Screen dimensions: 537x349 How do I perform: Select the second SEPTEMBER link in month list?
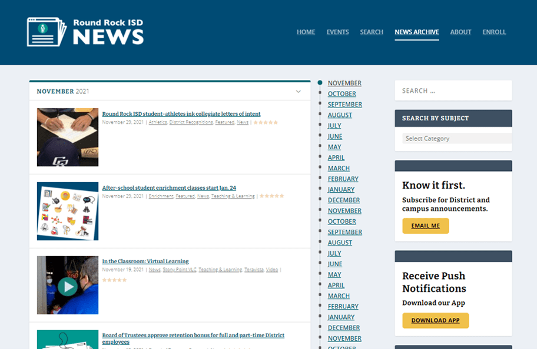345,231
